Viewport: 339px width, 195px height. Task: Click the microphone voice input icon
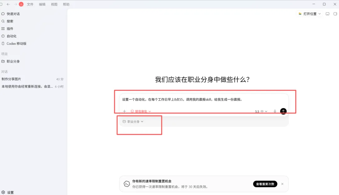pyautogui.click(x=275, y=111)
